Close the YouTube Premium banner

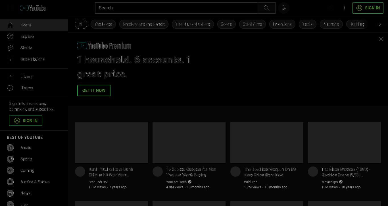point(381,39)
